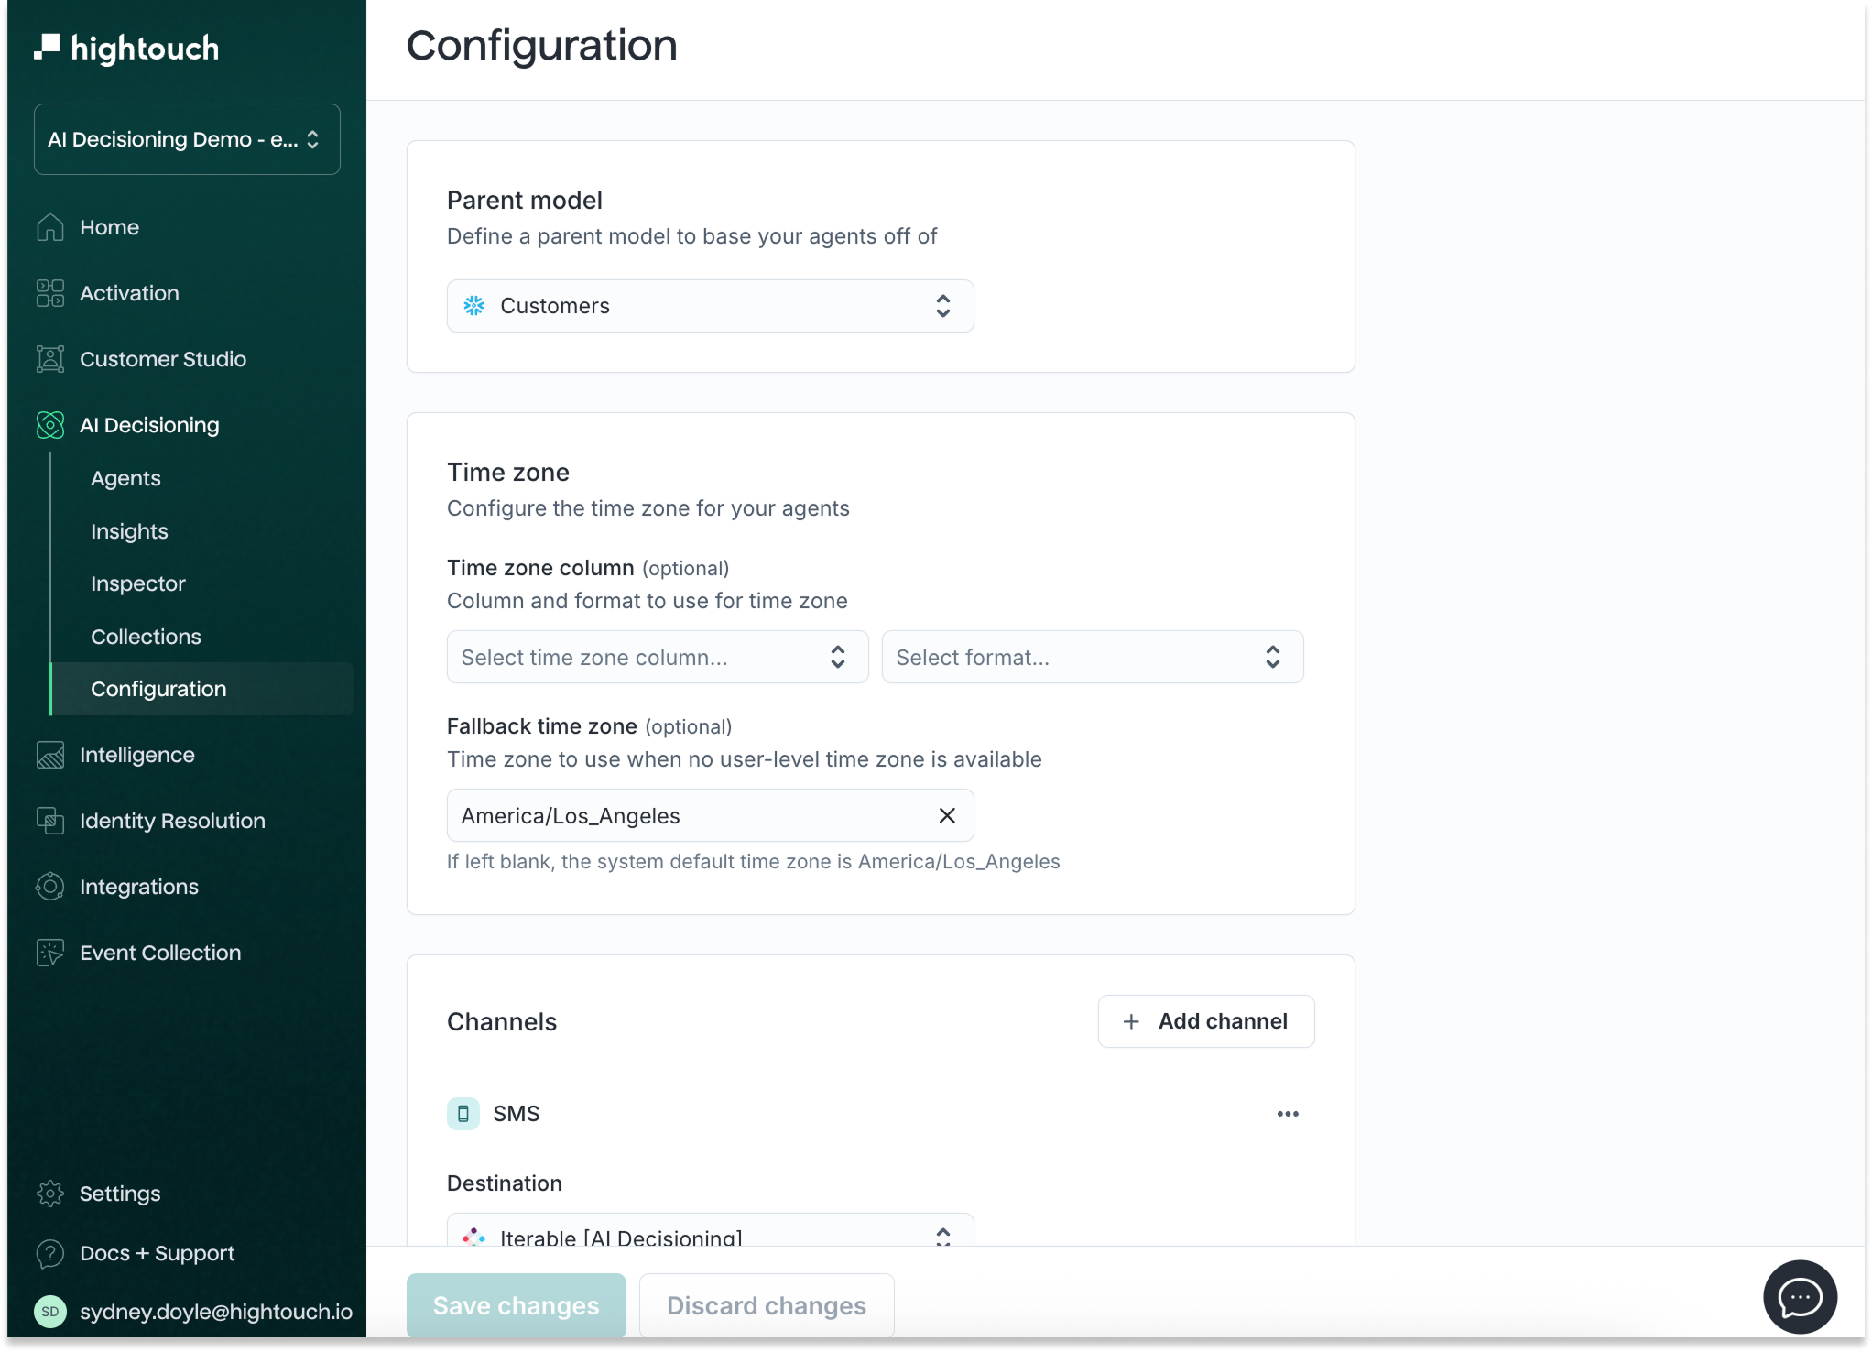Expand the Select time zone column dropdown

657,657
